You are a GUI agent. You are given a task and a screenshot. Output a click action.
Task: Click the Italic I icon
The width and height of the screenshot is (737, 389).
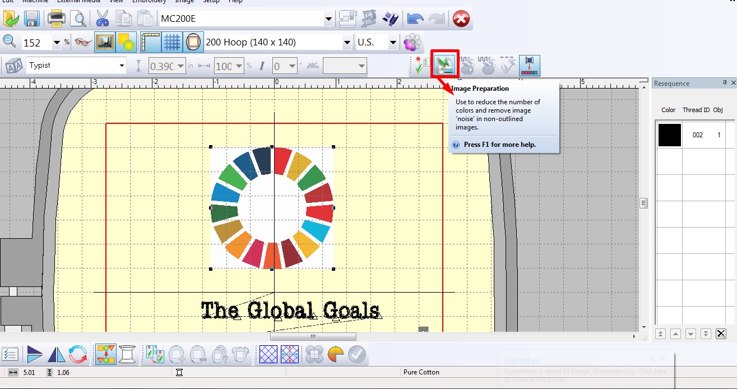pyautogui.click(x=262, y=66)
